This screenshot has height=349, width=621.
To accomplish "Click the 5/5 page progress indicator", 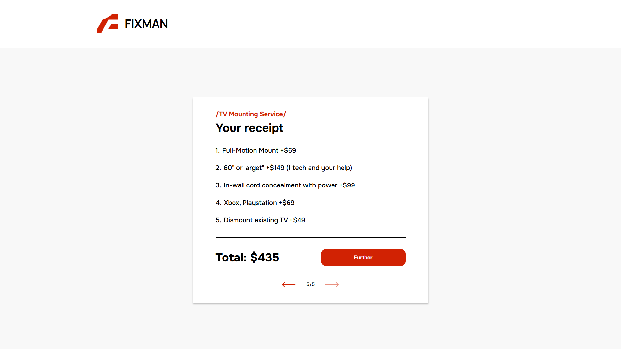I will pyautogui.click(x=310, y=284).
